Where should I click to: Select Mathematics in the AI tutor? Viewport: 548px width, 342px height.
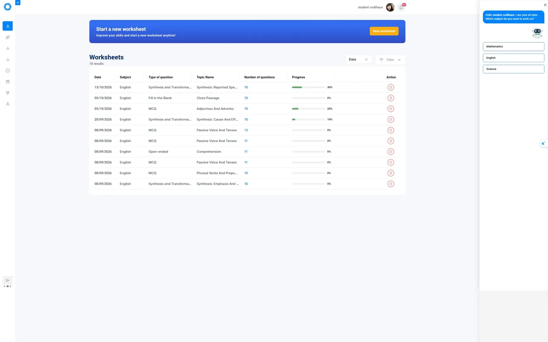513,47
